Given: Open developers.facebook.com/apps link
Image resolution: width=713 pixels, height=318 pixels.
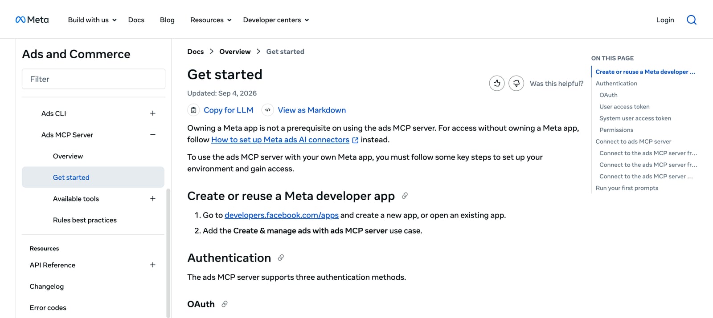Looking at the screenshot, I should click(282, 215).
